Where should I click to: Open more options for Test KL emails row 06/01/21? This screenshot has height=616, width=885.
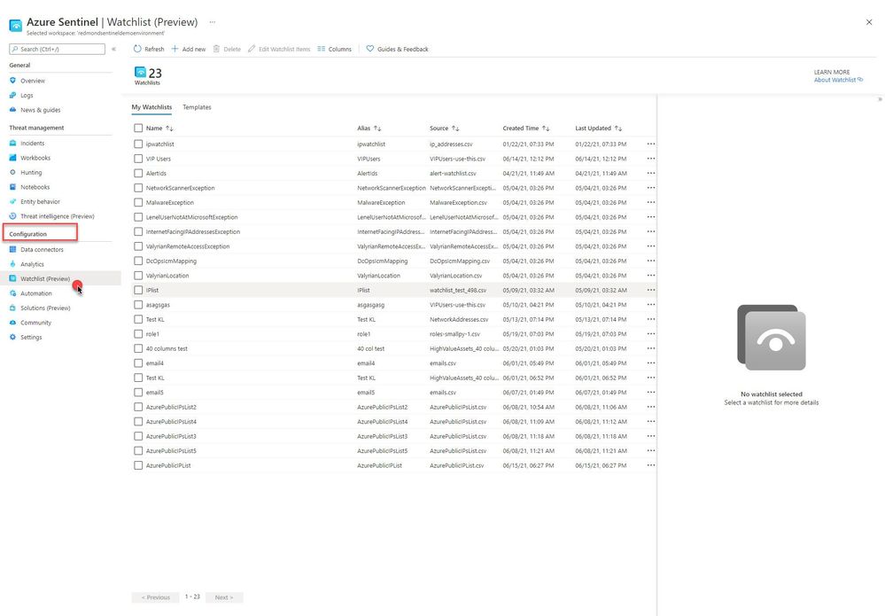651,378
